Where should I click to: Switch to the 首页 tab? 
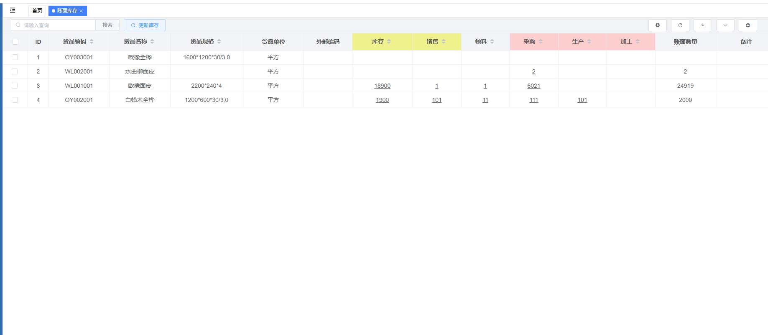click(x=37, y=11)
